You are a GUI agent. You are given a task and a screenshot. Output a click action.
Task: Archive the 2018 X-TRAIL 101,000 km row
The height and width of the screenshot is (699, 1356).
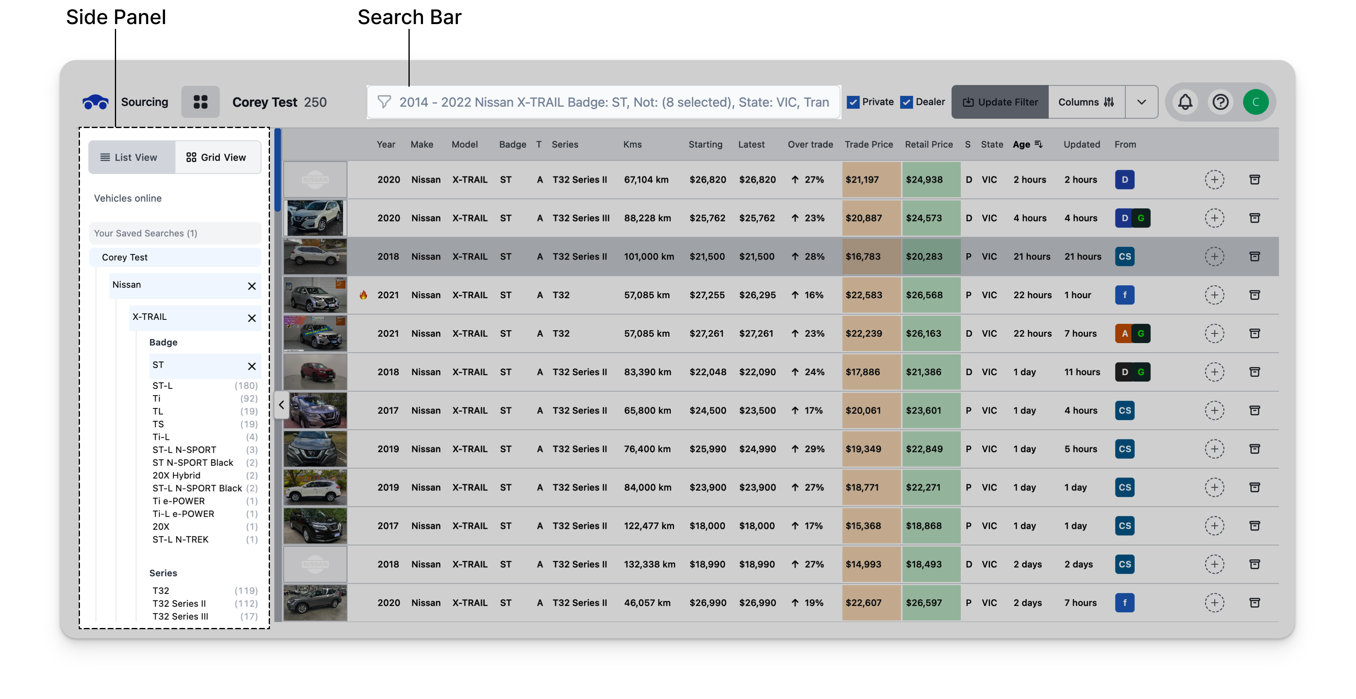pos(1254,257)
